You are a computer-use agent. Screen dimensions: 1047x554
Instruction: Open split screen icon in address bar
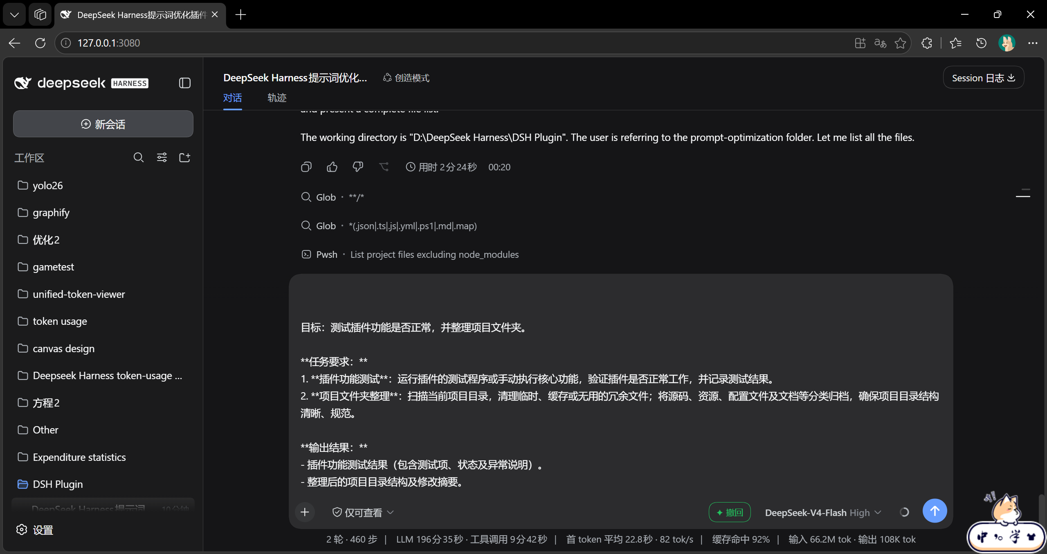(860, 43)
